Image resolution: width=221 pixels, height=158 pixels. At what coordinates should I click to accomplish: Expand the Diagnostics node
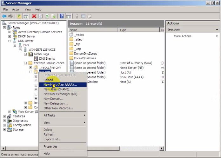tap(4, 121)
